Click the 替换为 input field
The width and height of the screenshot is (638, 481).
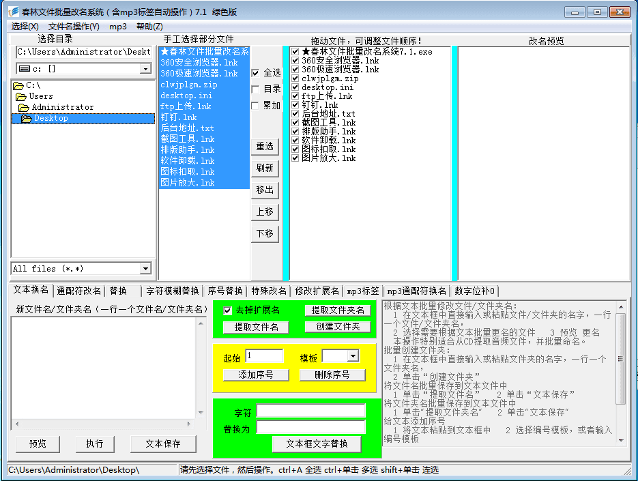(x=311, y=427)
